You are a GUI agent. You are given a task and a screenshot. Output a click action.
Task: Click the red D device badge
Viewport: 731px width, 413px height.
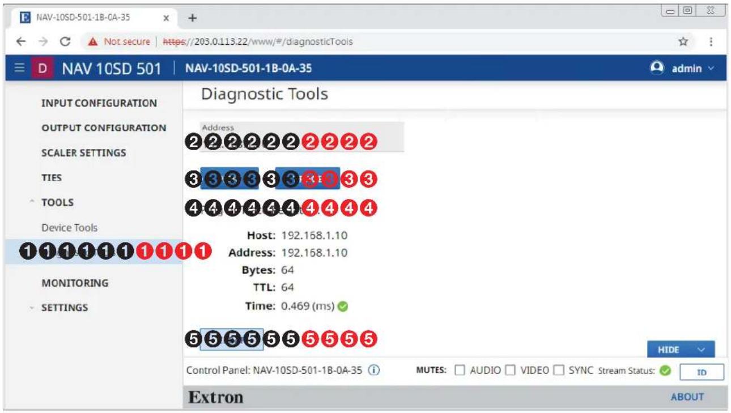42,69
